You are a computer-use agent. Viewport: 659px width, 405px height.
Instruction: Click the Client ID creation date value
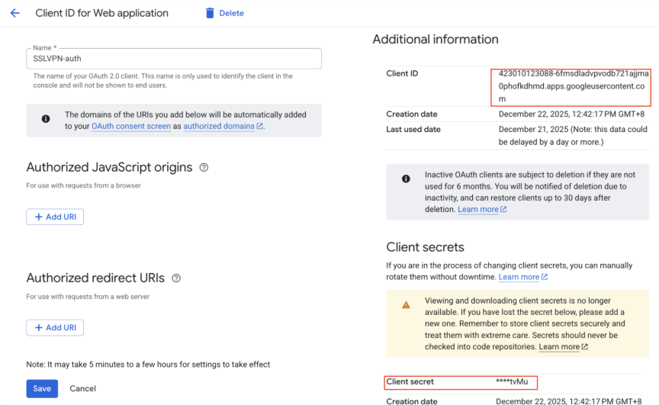pos(571,114)
